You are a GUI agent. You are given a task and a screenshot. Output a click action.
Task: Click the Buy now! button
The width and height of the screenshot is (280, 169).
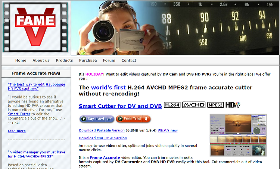[97, 119]
